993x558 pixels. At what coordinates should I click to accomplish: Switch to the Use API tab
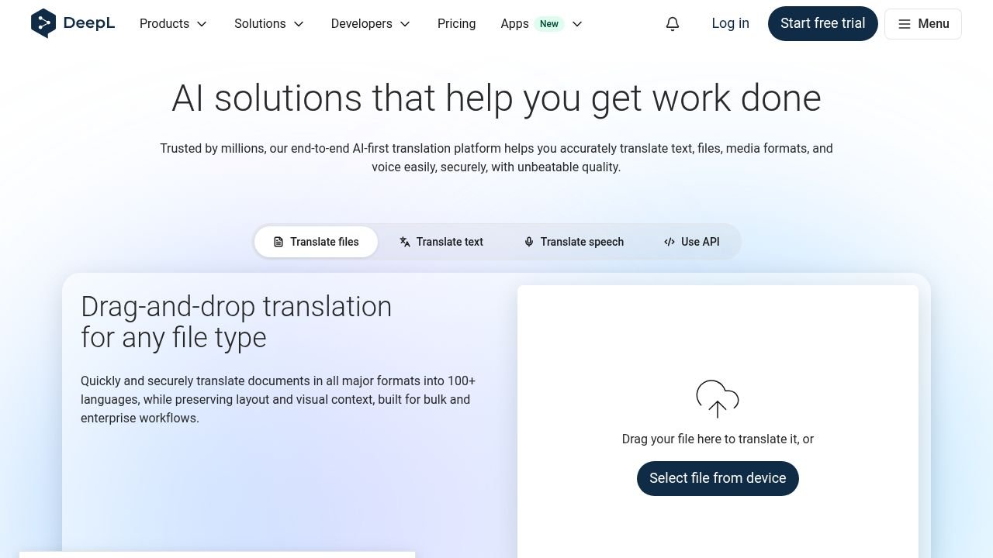click(x=691, y=242)
